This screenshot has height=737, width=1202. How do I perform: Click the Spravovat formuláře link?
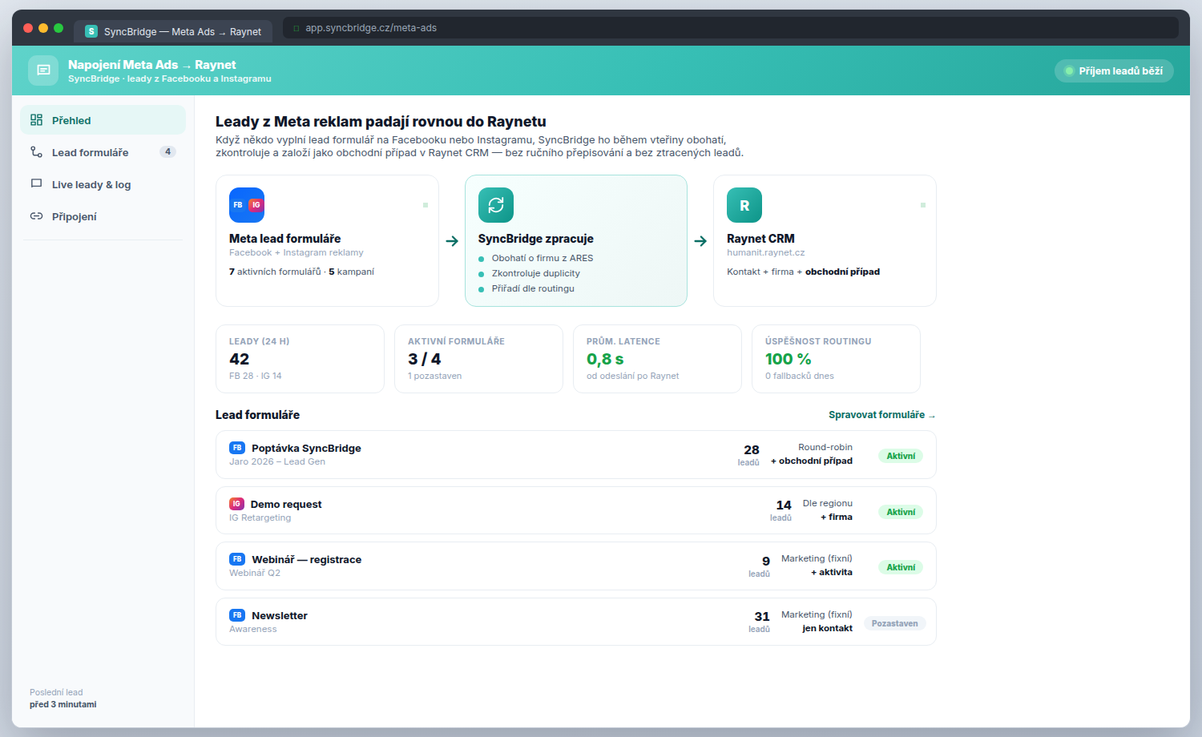(881, 415)
